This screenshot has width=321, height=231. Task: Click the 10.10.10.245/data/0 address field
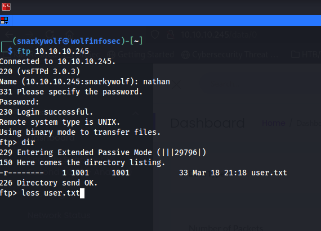[219, 34]
